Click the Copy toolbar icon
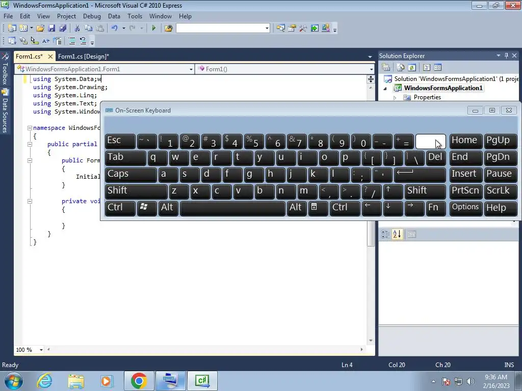The height and width of the screenshot is (391, 522). pyautogui.click(x=88, y=29)
